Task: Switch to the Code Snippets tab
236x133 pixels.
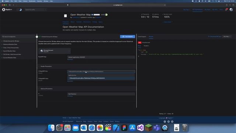Action: click(142, 37)
